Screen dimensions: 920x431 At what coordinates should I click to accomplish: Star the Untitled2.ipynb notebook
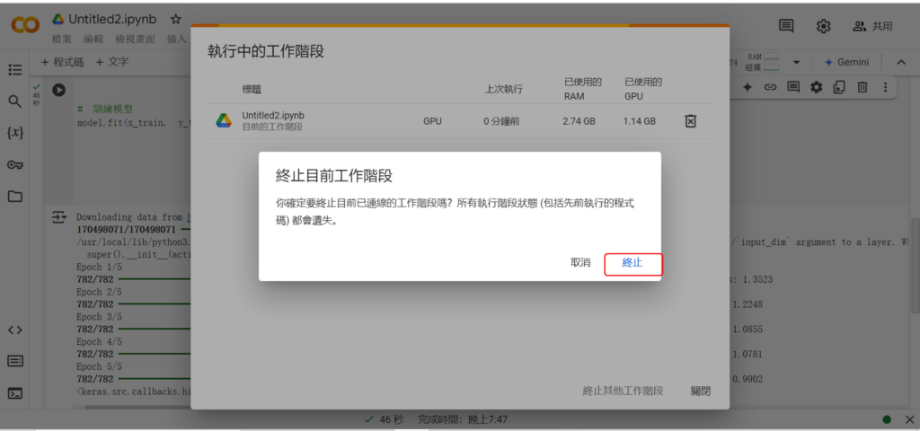coord(176,19)
